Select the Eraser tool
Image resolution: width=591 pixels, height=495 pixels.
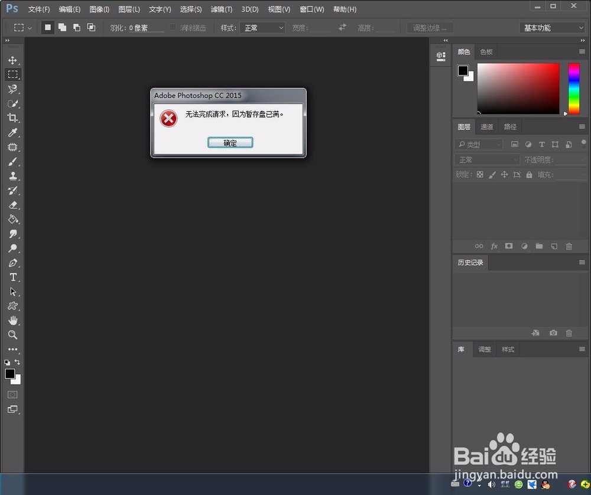coord(12,205)
